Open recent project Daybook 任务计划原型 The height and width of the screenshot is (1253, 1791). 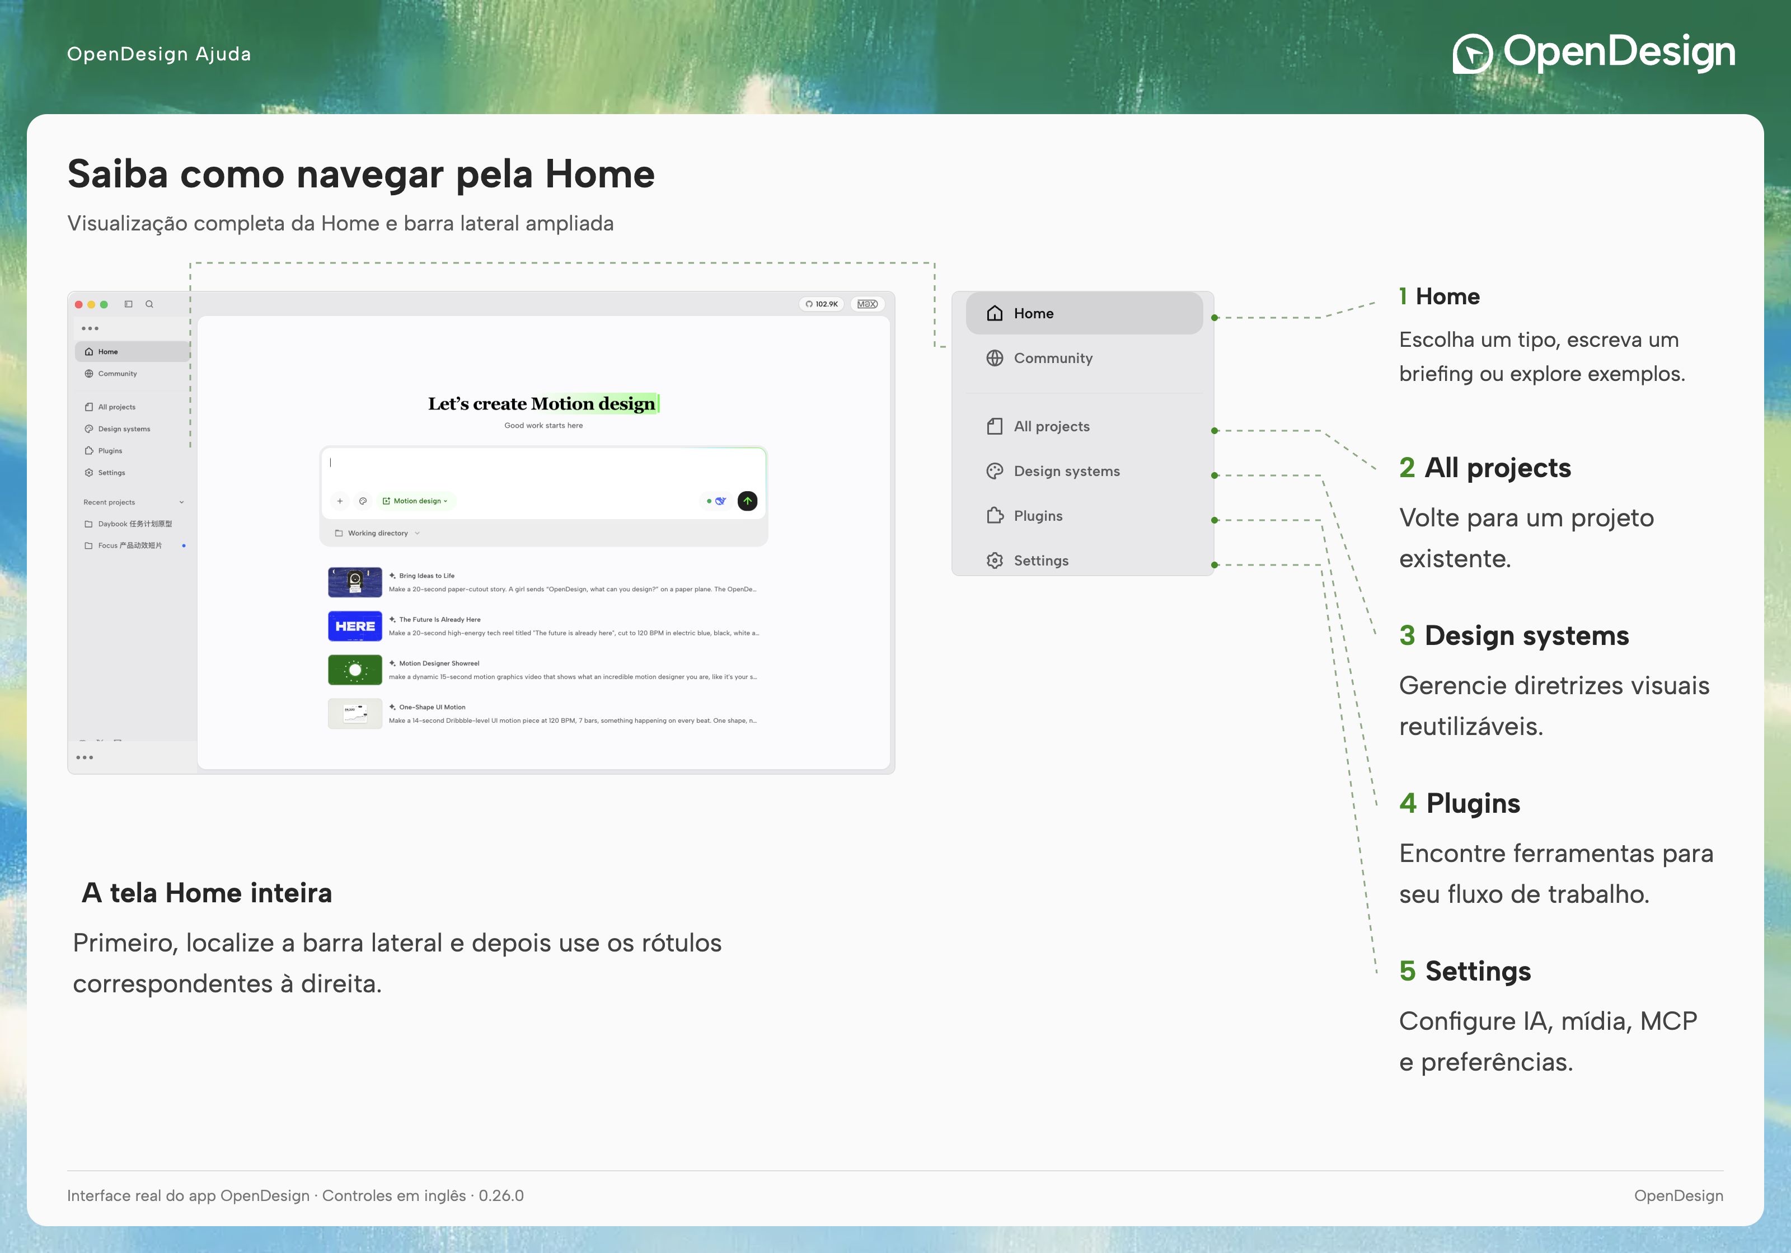tap(133, 524)
